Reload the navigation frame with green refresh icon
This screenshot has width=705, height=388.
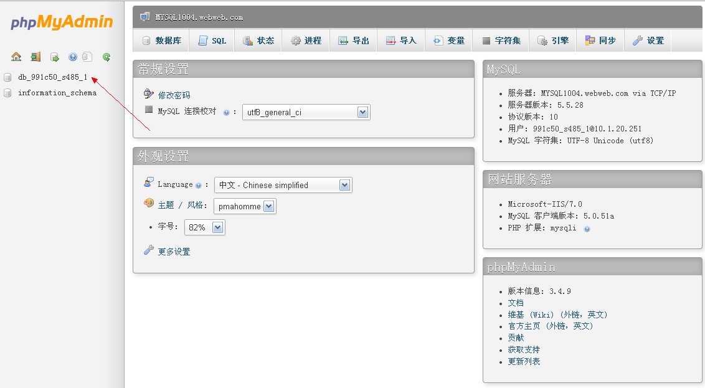[106, 57]
